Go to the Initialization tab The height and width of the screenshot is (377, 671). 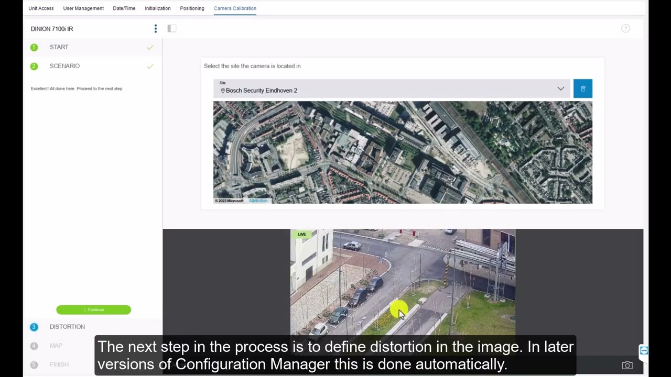[x=158, y=8]
